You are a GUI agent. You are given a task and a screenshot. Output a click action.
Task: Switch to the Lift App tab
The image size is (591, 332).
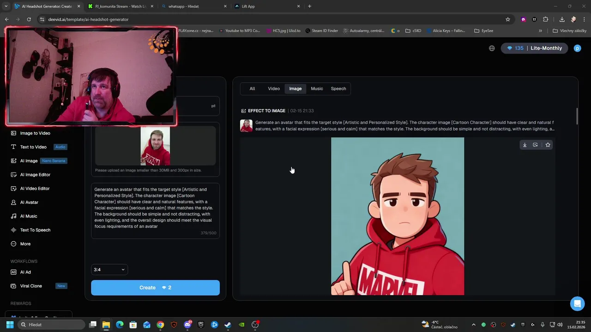coord(265,6)
